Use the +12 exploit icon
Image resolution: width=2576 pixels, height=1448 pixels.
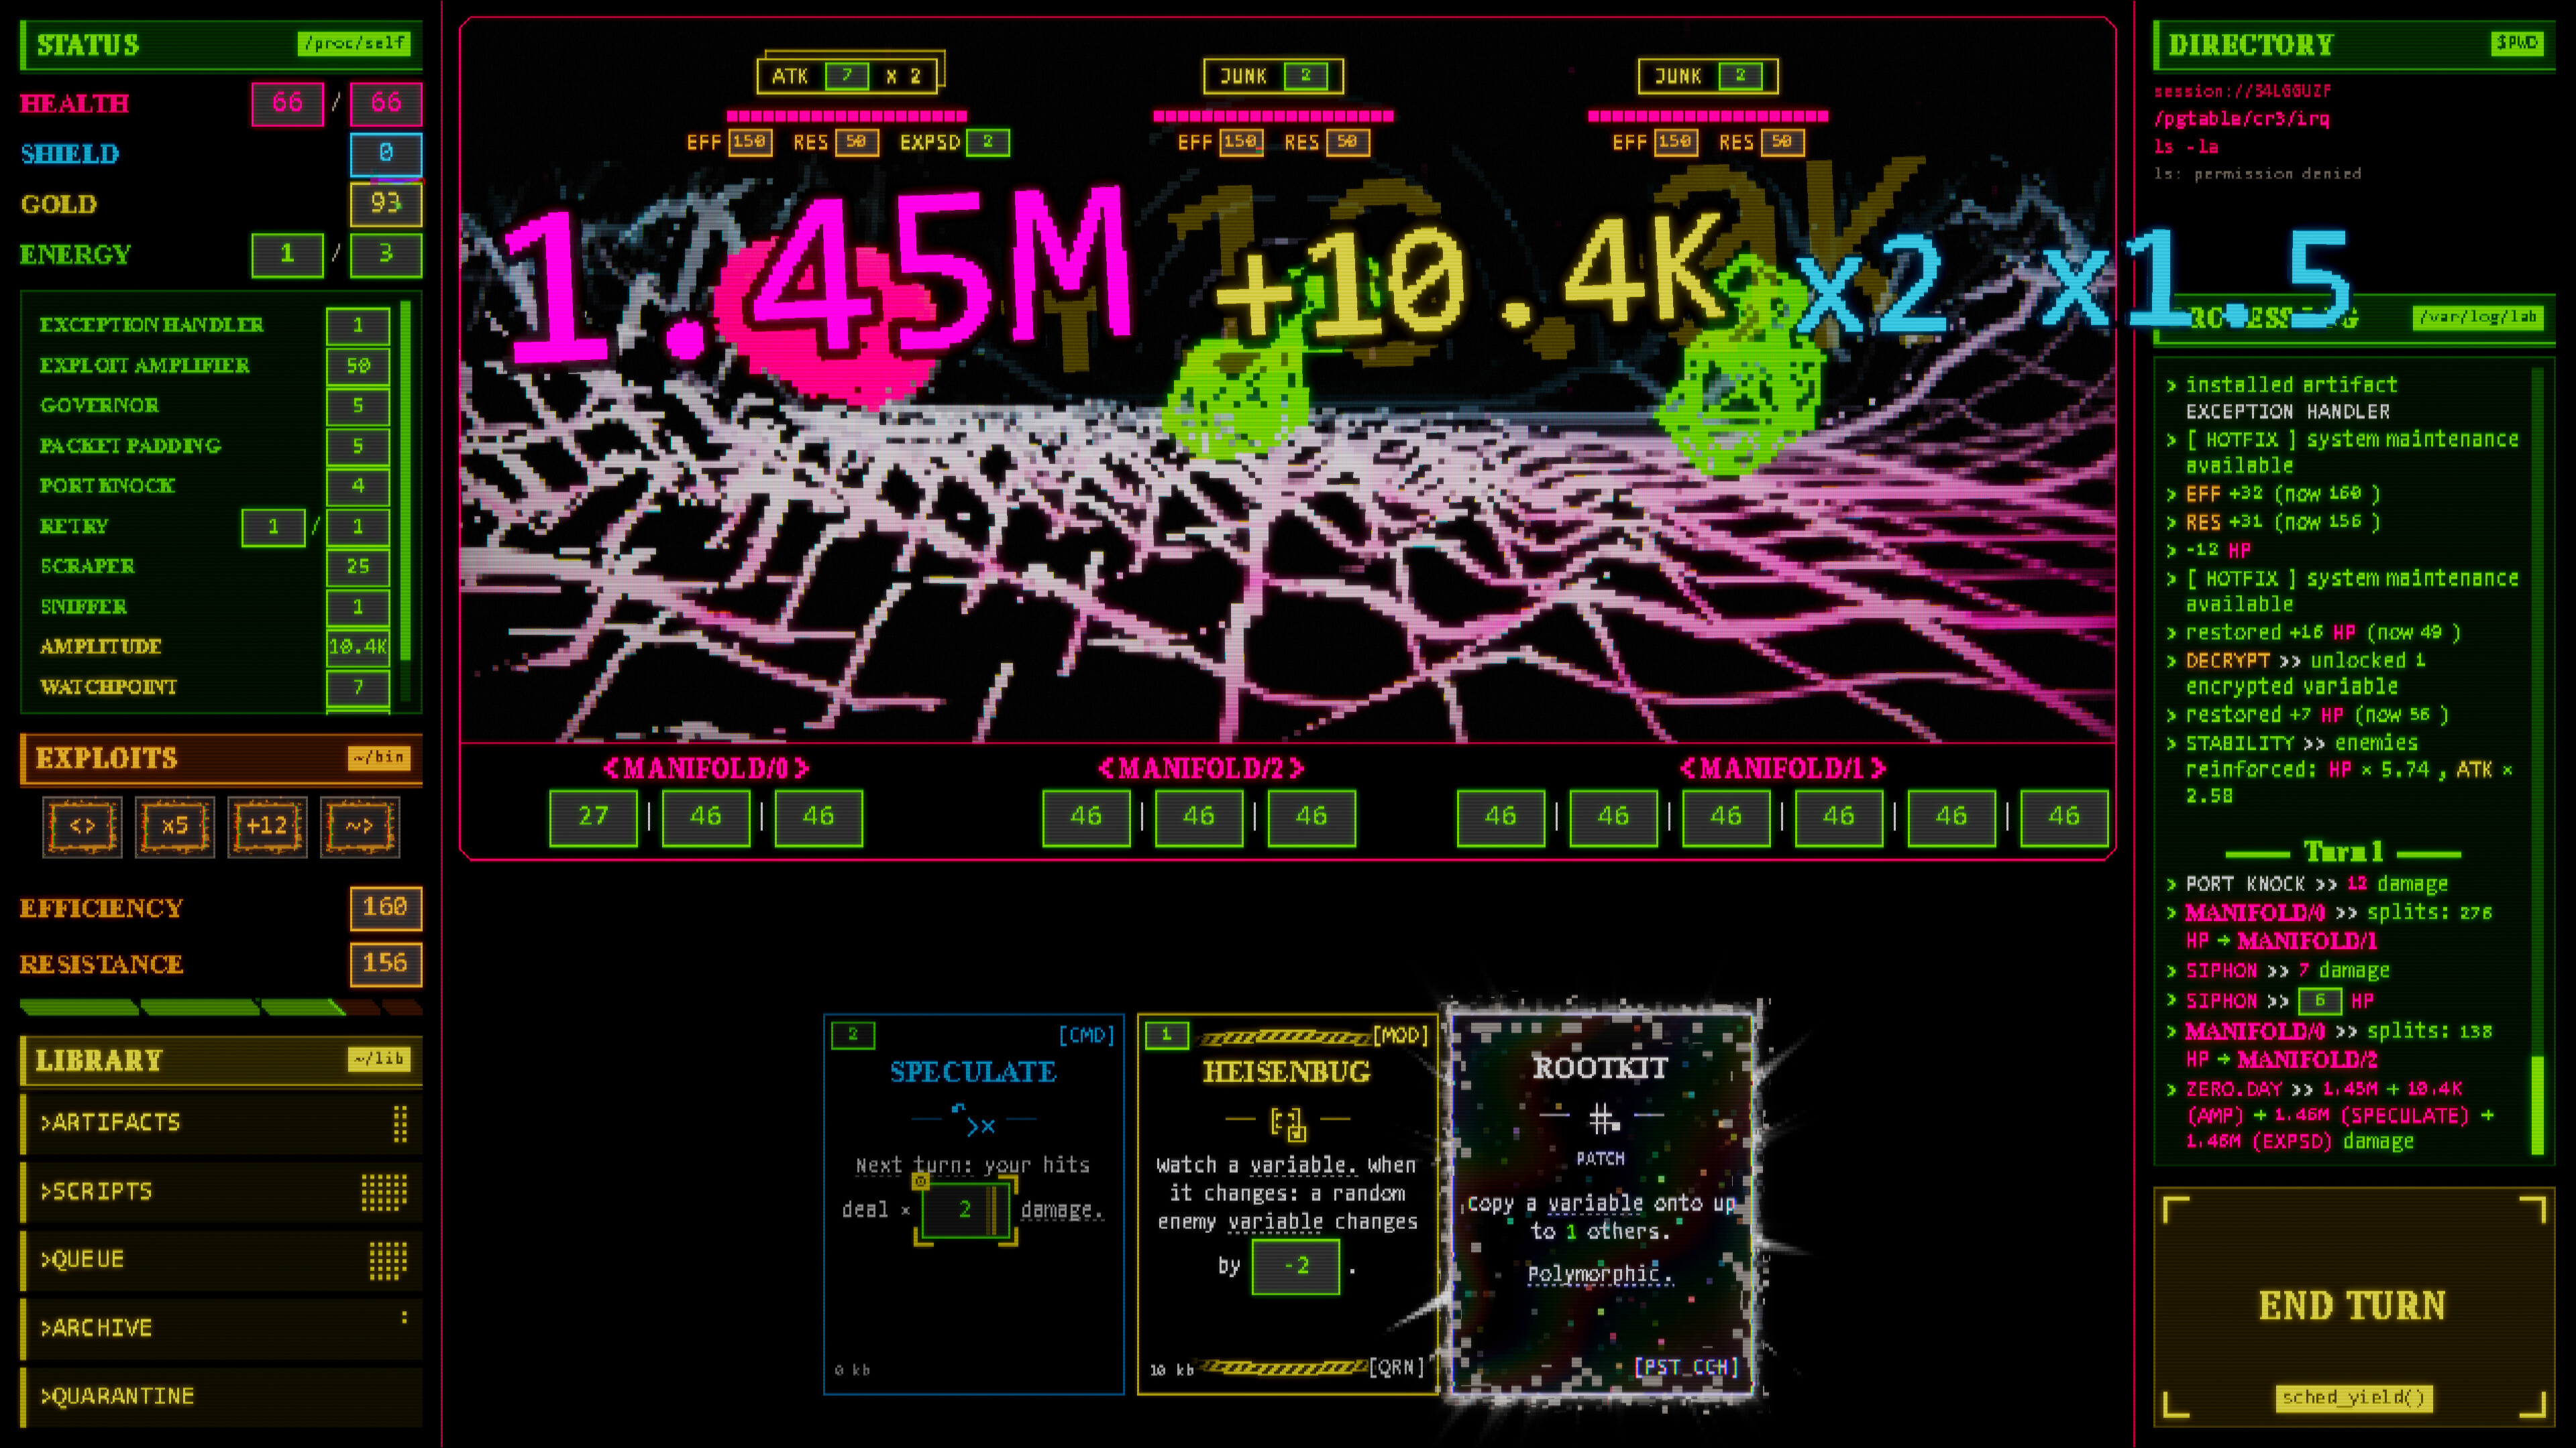267,827
